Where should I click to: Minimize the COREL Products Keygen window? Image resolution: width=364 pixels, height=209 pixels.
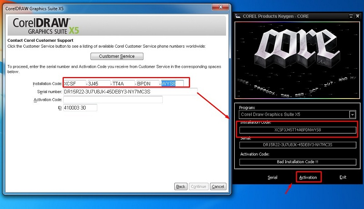350,15
